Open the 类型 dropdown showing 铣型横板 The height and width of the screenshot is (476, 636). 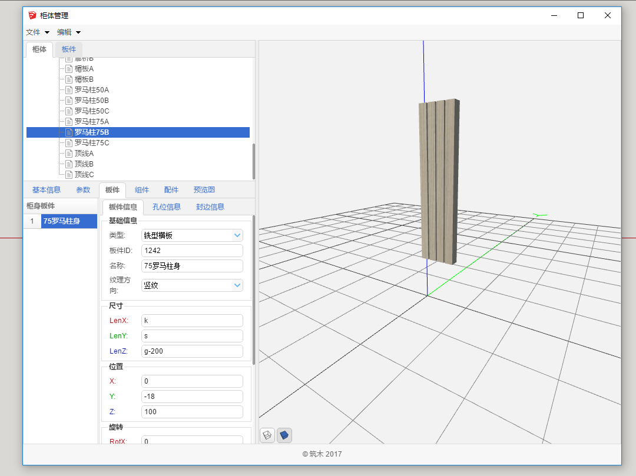[192, 235]
